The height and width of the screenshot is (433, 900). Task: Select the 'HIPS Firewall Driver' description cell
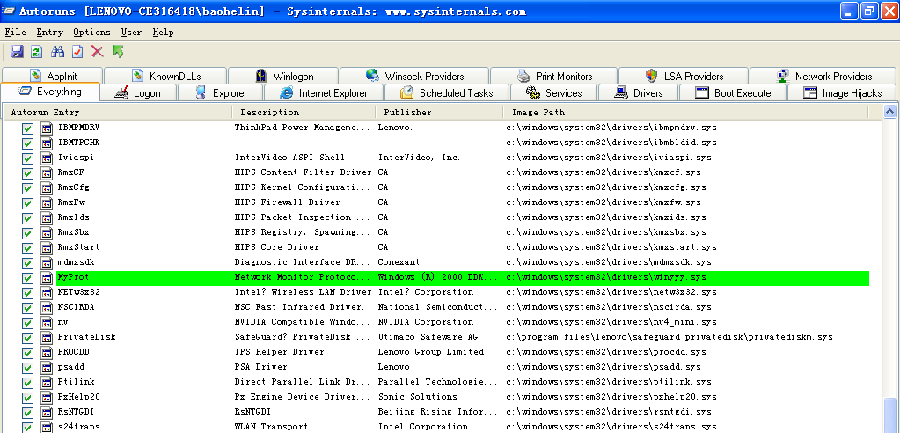point(288,202)
